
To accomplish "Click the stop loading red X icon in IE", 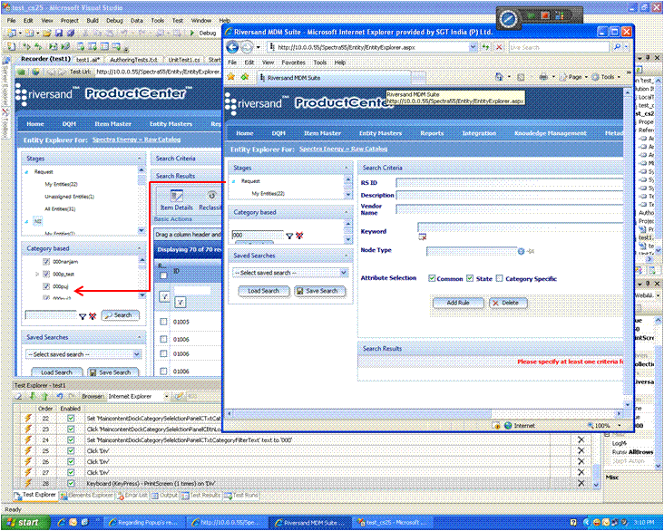I will click(499, 47).
